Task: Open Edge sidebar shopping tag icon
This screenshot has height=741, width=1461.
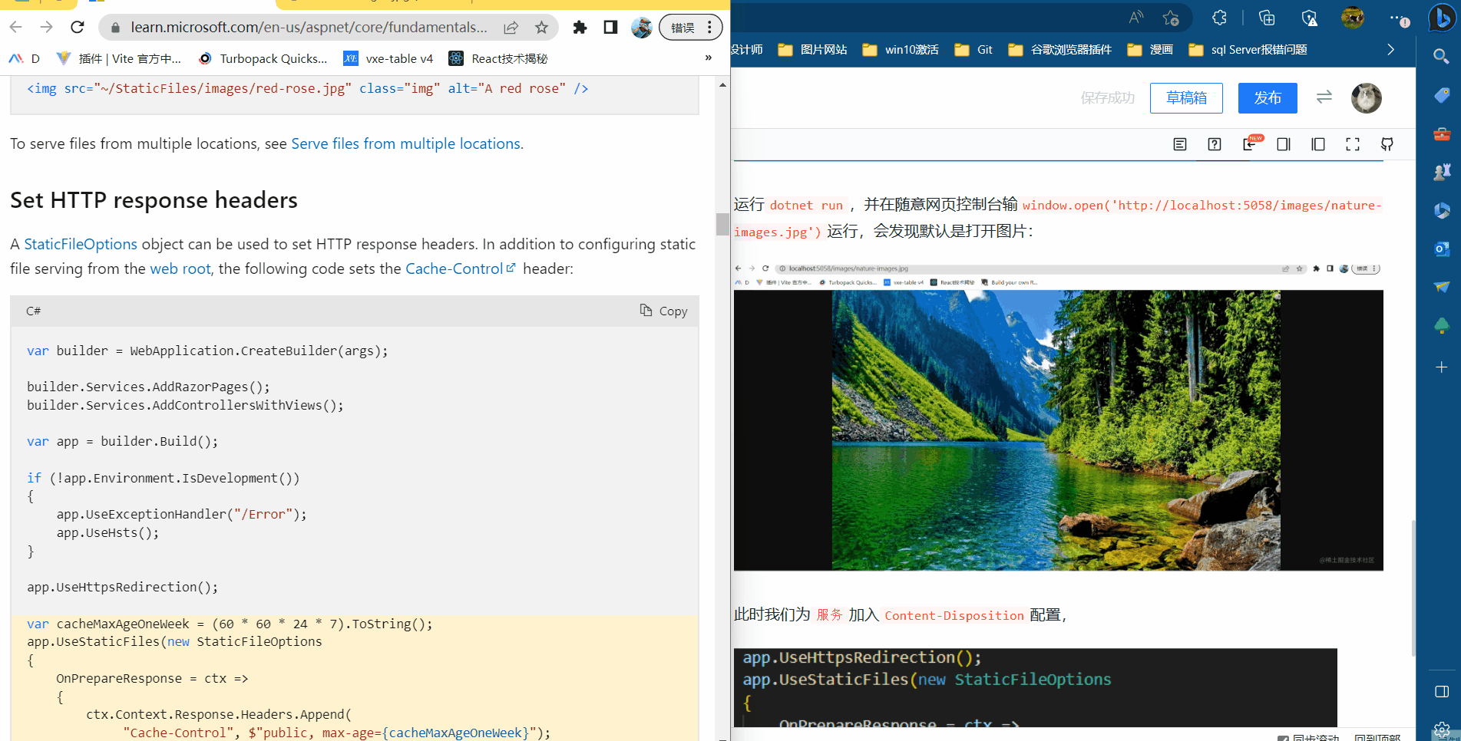Action: pyautogui.click(x=1442, y=95)
